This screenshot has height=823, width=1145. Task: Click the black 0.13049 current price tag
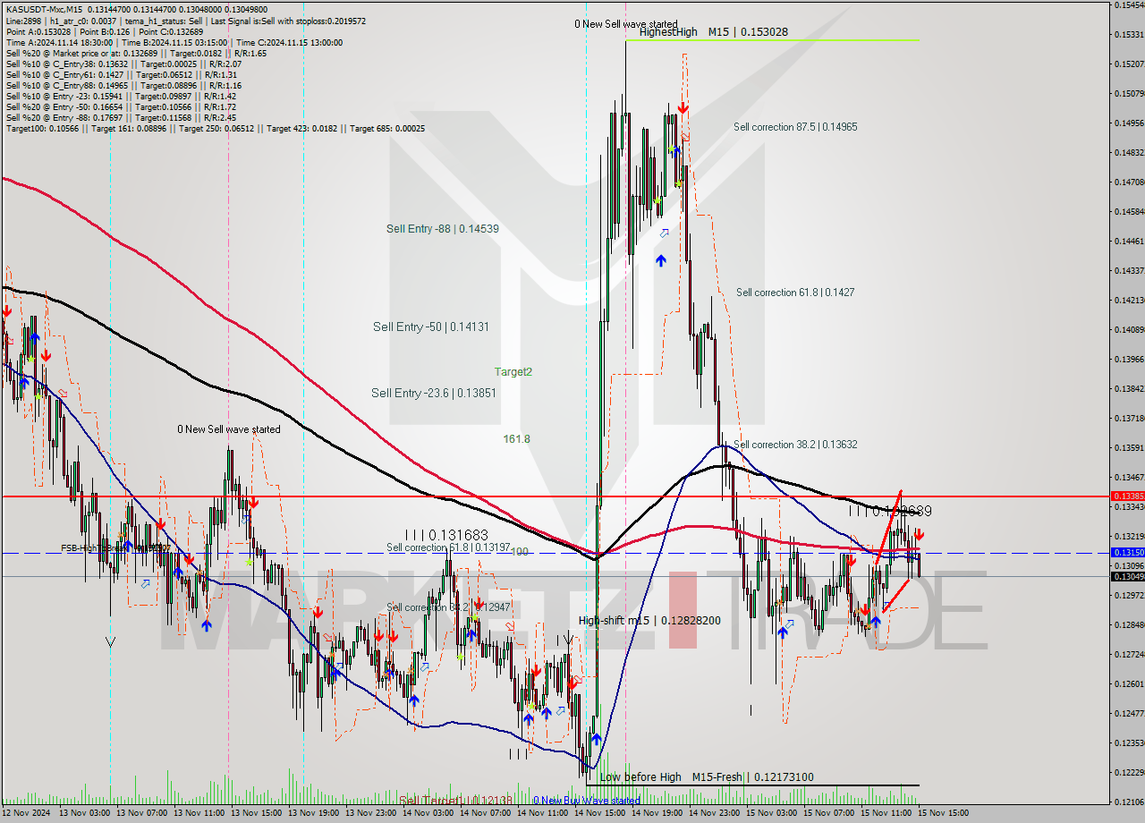1127,576
